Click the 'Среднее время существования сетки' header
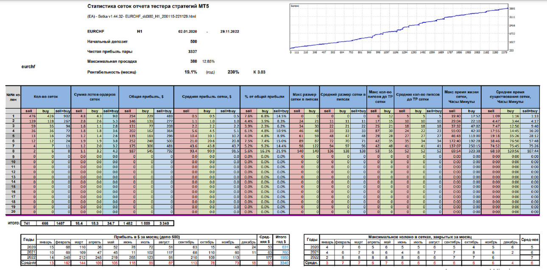The width and height of the screenshot is (547, 270). (511, 97)
